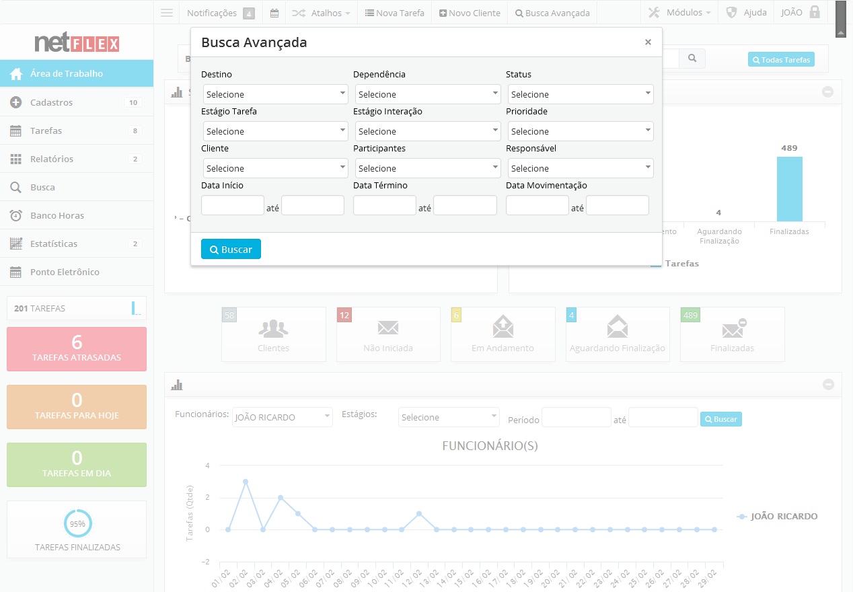Click the magnifier search icon button
This screenshot has width=853, height=592.
click(692, 59)
